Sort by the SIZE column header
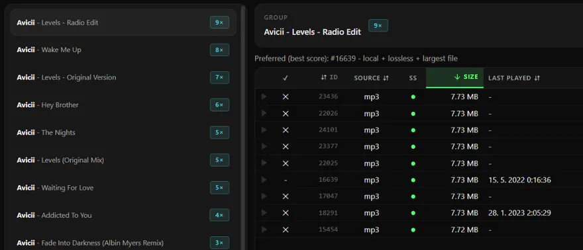The height and width of the screenshot is (250, 583). pyautogui.click(x=454, y=77)
